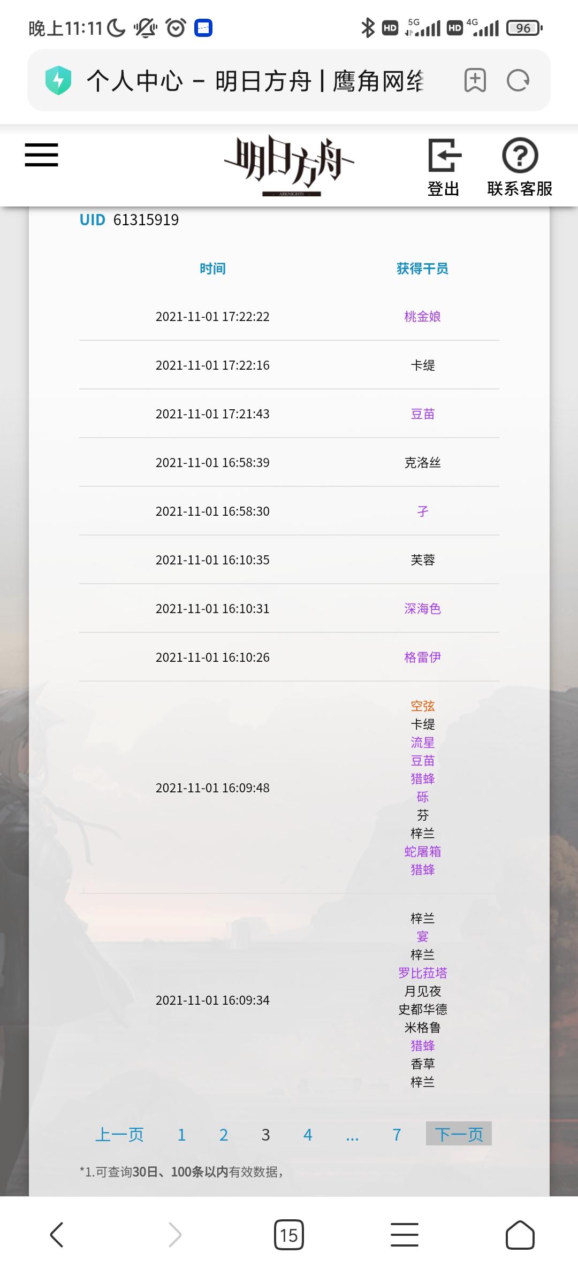Click 上一页 previous page link
The image size is (578, 1284).
coord(119,1135)
